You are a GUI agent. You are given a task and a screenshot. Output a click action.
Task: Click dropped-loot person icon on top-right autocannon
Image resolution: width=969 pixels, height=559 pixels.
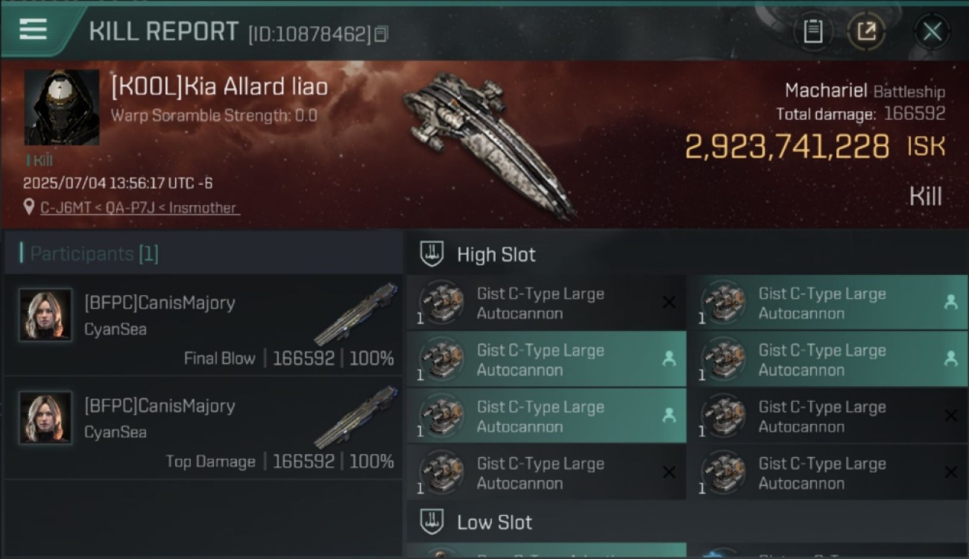[x=950, y=302]
